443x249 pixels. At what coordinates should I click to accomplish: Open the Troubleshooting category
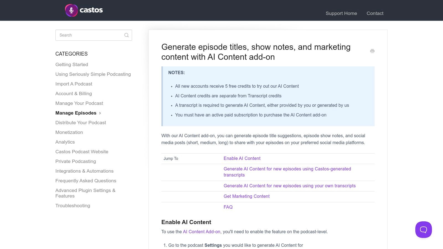pyautogui.click(x=73, y=206)
